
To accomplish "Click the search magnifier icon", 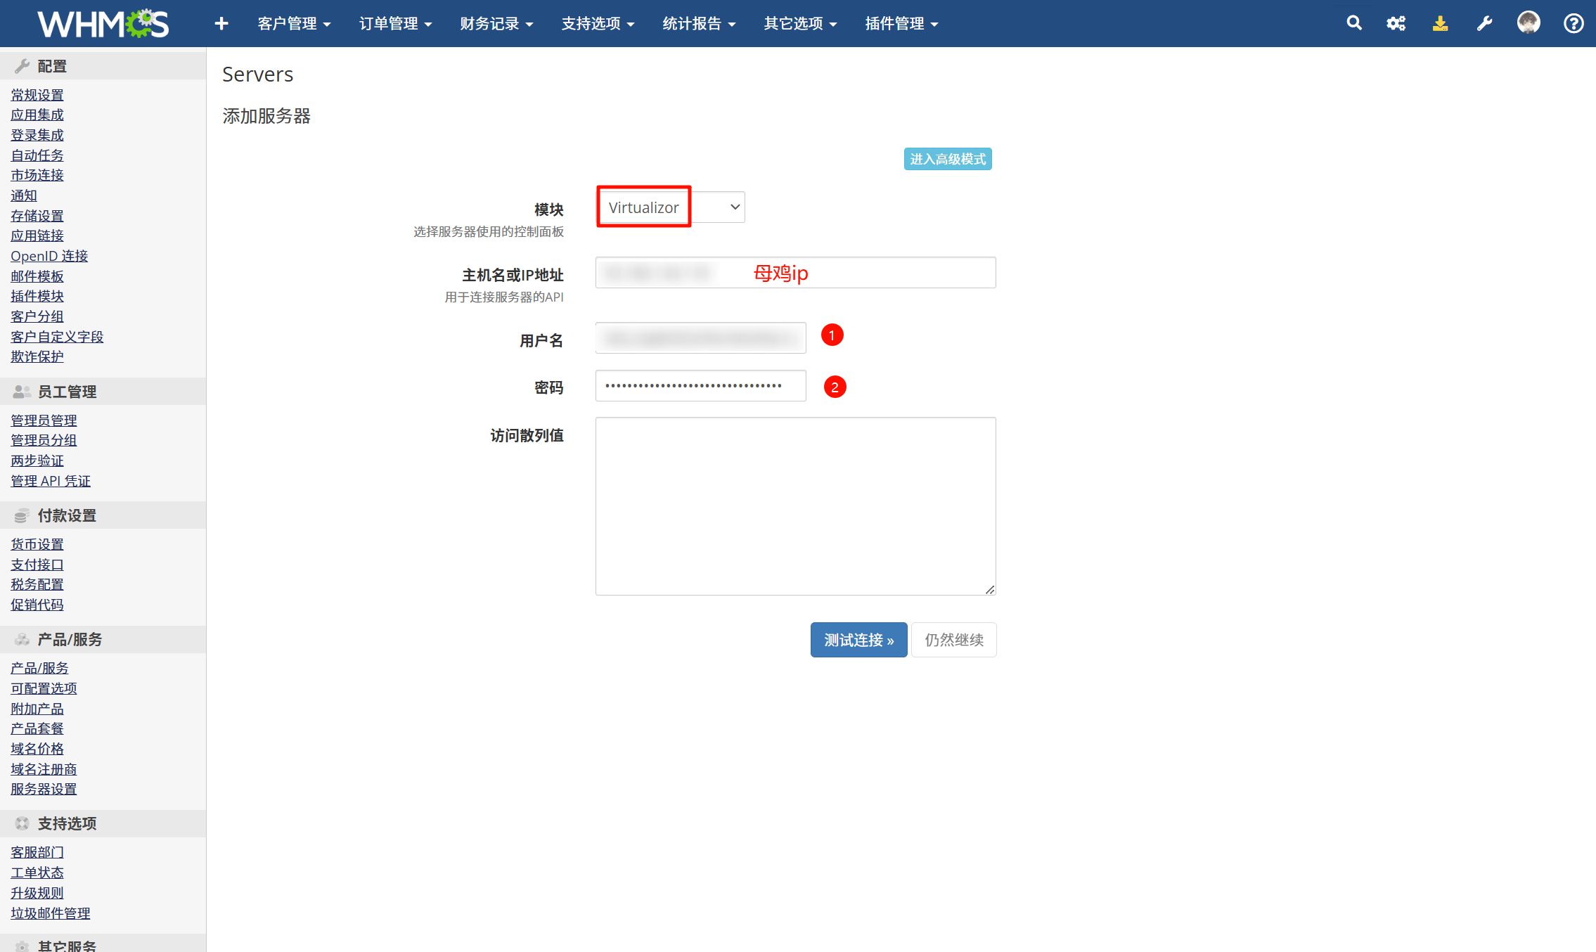I will [x=1353, y=23].
